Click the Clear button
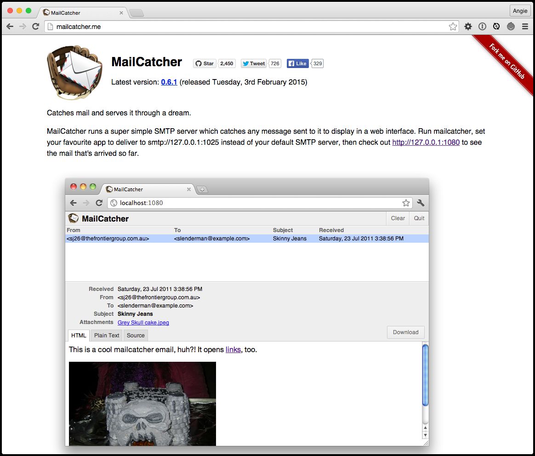The width and height of the screenshot is (535, 456). coord(398,218)
